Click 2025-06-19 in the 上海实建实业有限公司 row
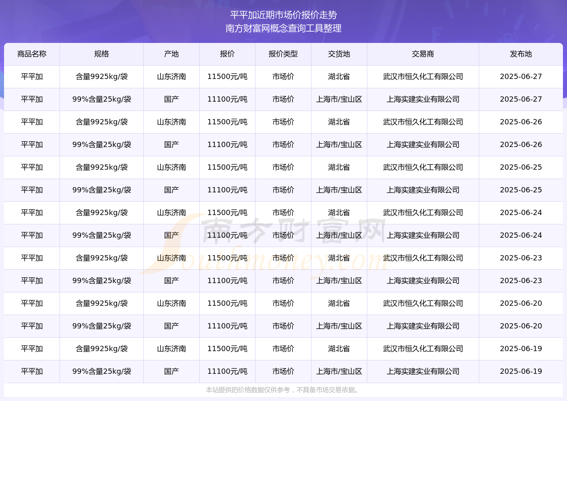The width and height of the screenshot is (567, 488). [521, 371]
